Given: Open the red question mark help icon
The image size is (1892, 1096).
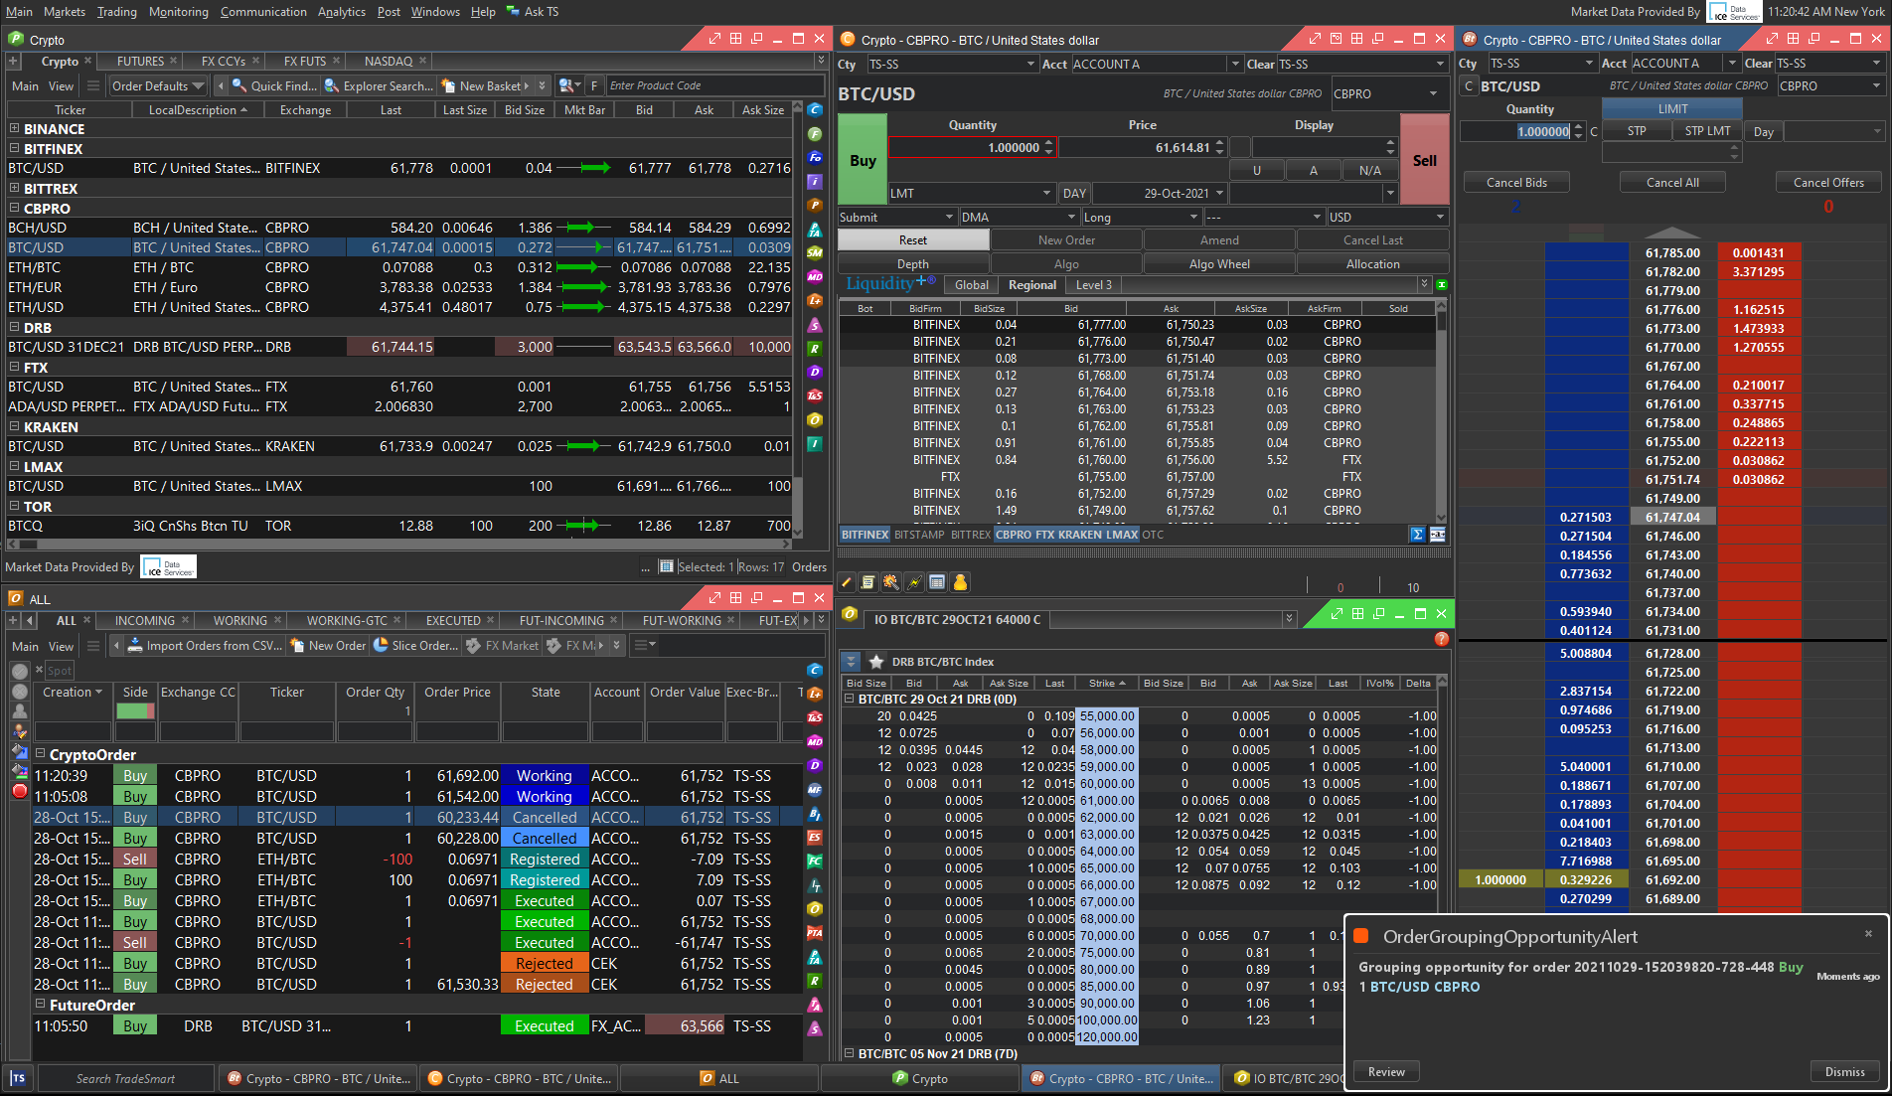Looking at the screenshot, I should pos(1441,639).
